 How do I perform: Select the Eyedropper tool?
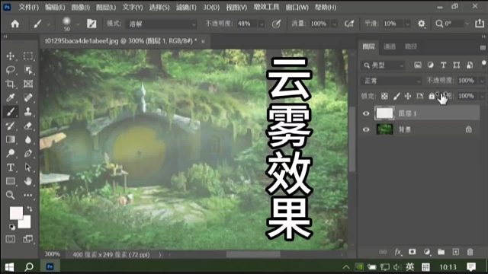10,98
